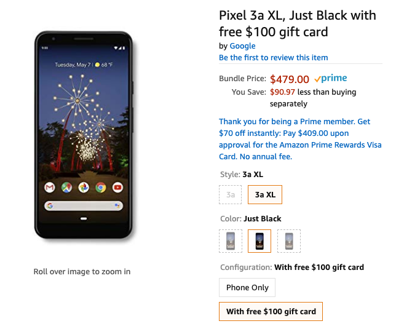The image size is (396, 329).
Task: Click the Google Maps icon on the phone
Action: [x=66, y=187]
